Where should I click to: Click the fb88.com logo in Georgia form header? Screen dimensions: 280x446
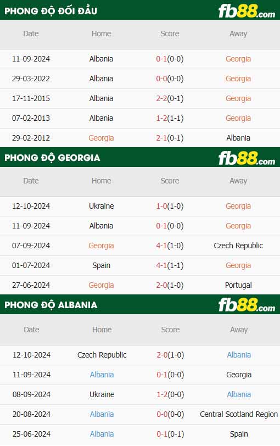coord(247,158)
